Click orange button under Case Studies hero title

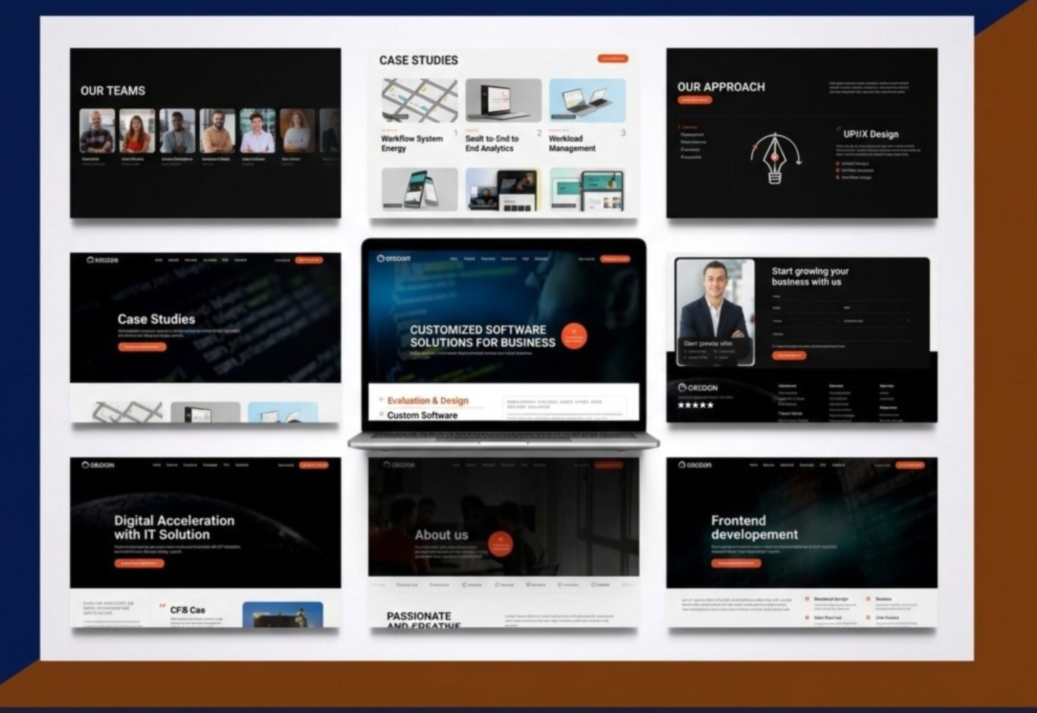click(142, 347)
